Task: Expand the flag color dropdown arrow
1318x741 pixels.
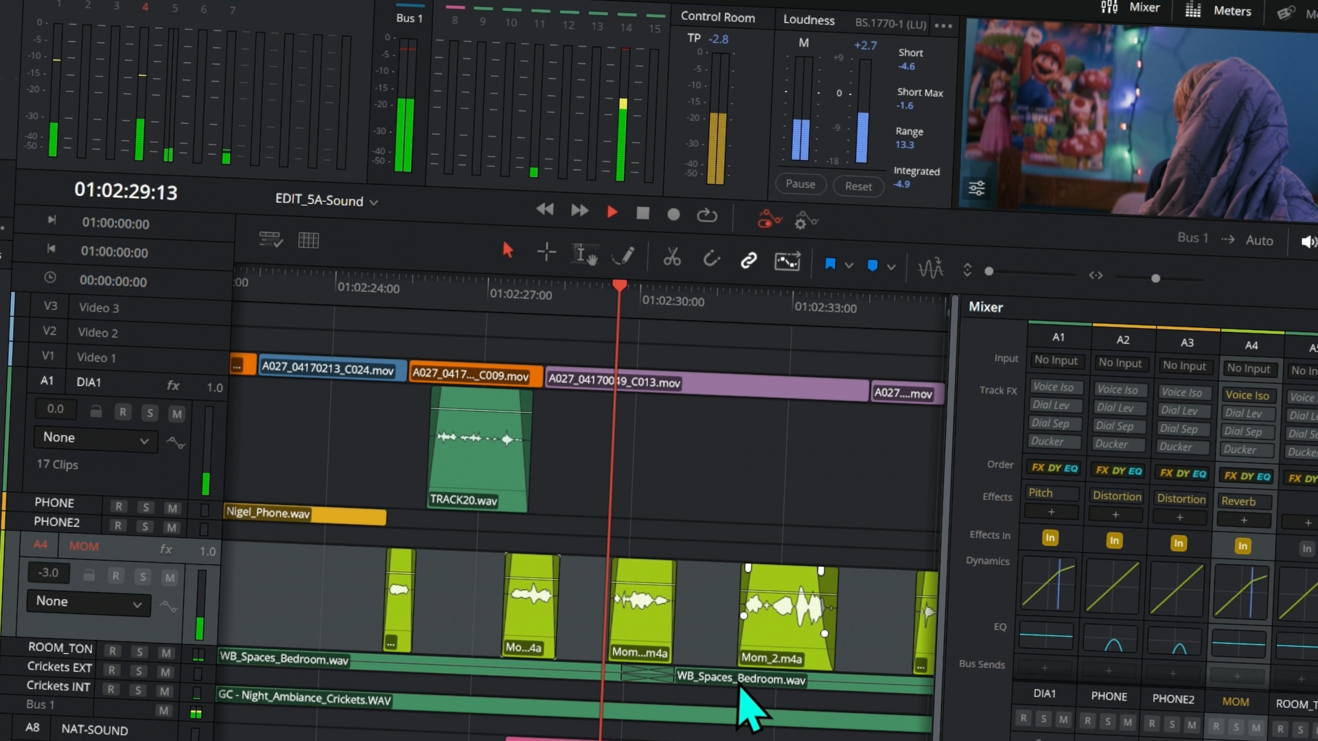Action: [x=849, y=266]
